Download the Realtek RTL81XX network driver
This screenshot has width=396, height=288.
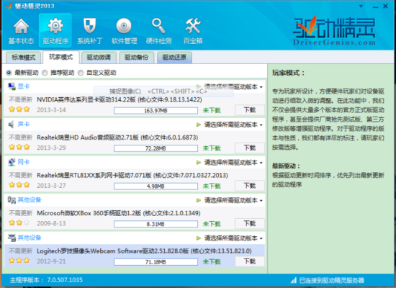pyautogui.click(x=250, y=186)
